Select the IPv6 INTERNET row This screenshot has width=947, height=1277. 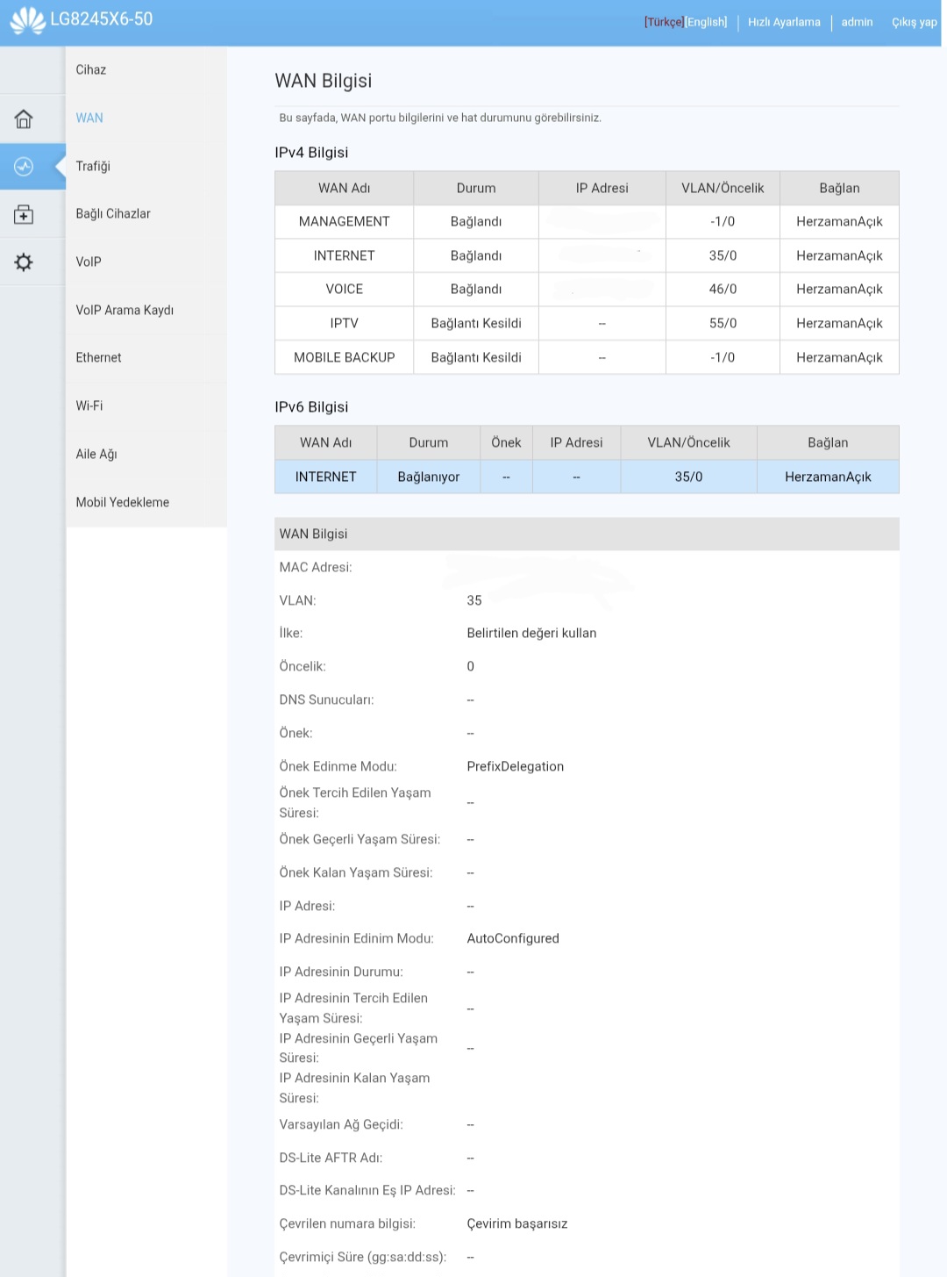coord(325,477)
